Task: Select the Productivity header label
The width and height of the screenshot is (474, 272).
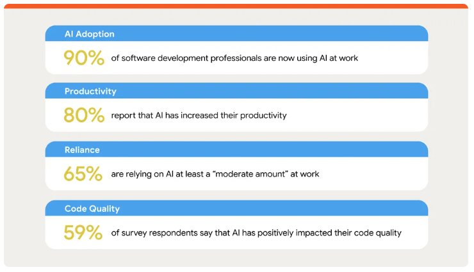Action: coord(90,92)
